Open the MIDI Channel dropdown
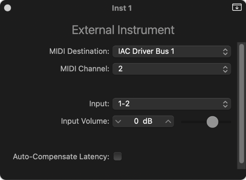The image size is (246, 180). coord(171,69)
